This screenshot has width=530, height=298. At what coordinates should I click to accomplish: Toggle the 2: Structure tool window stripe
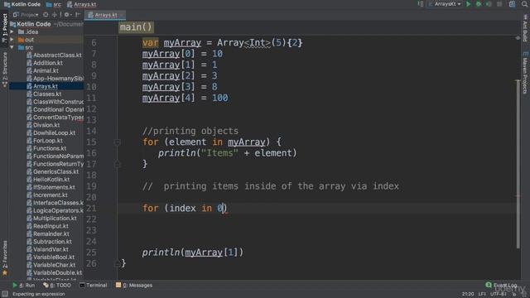coord(4,70)
